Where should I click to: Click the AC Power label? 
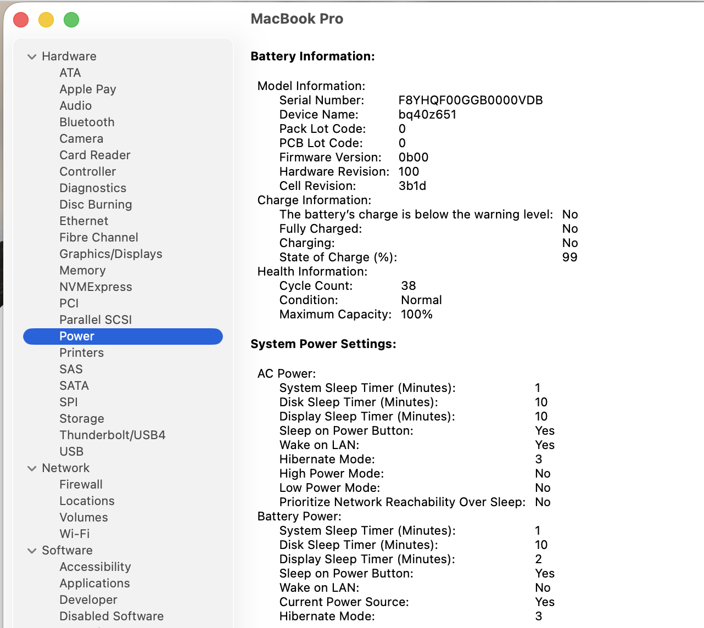[287, 374]
